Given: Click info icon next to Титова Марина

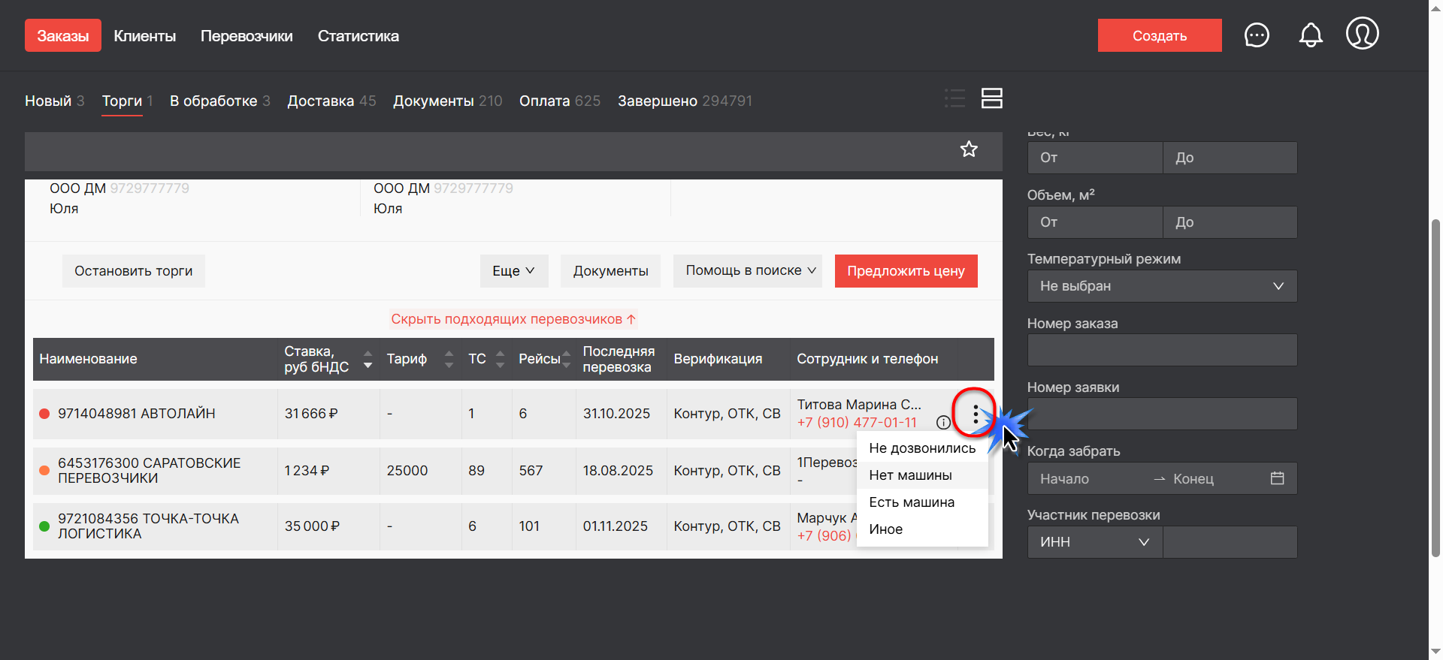Looking at the screenshot, I should [x=943, y=423].
